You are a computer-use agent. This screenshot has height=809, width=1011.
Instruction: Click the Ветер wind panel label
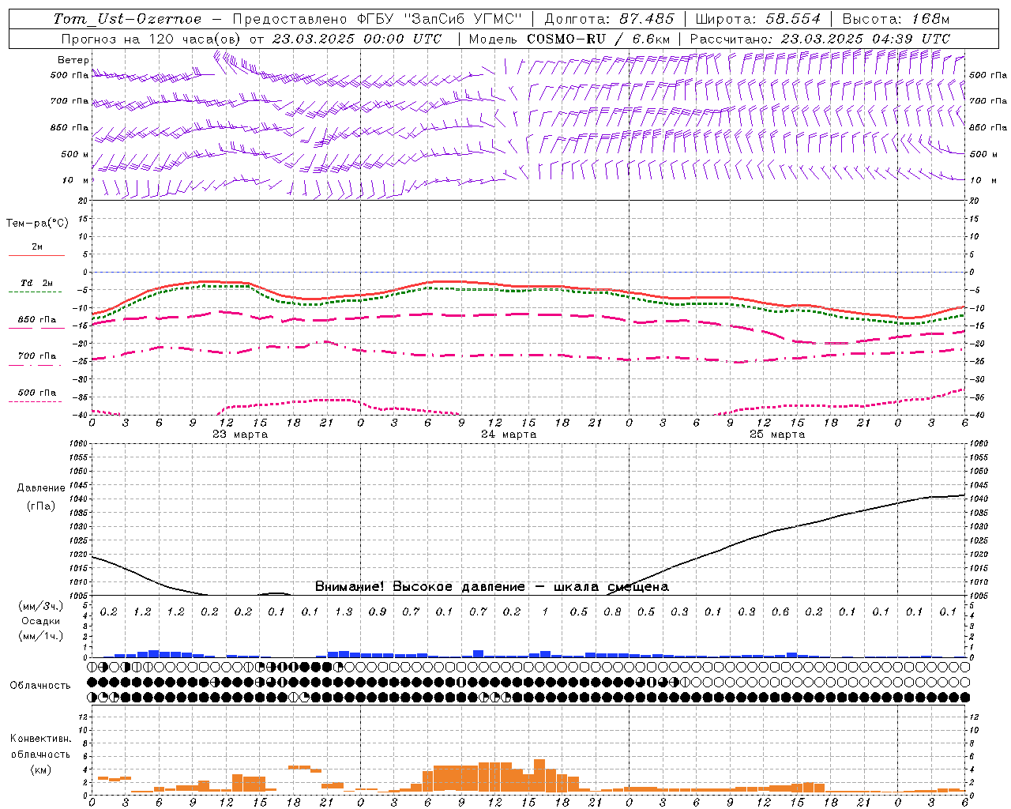point(73,60)
